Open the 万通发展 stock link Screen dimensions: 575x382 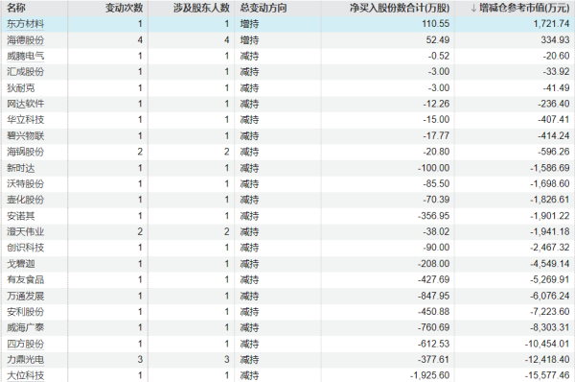coord(25,296)
